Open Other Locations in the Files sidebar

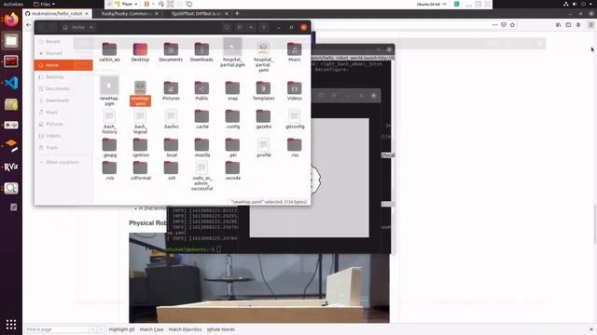click(63, 162)
